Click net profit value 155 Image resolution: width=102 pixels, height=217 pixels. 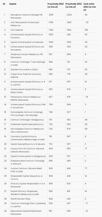(x=86, y=30)
